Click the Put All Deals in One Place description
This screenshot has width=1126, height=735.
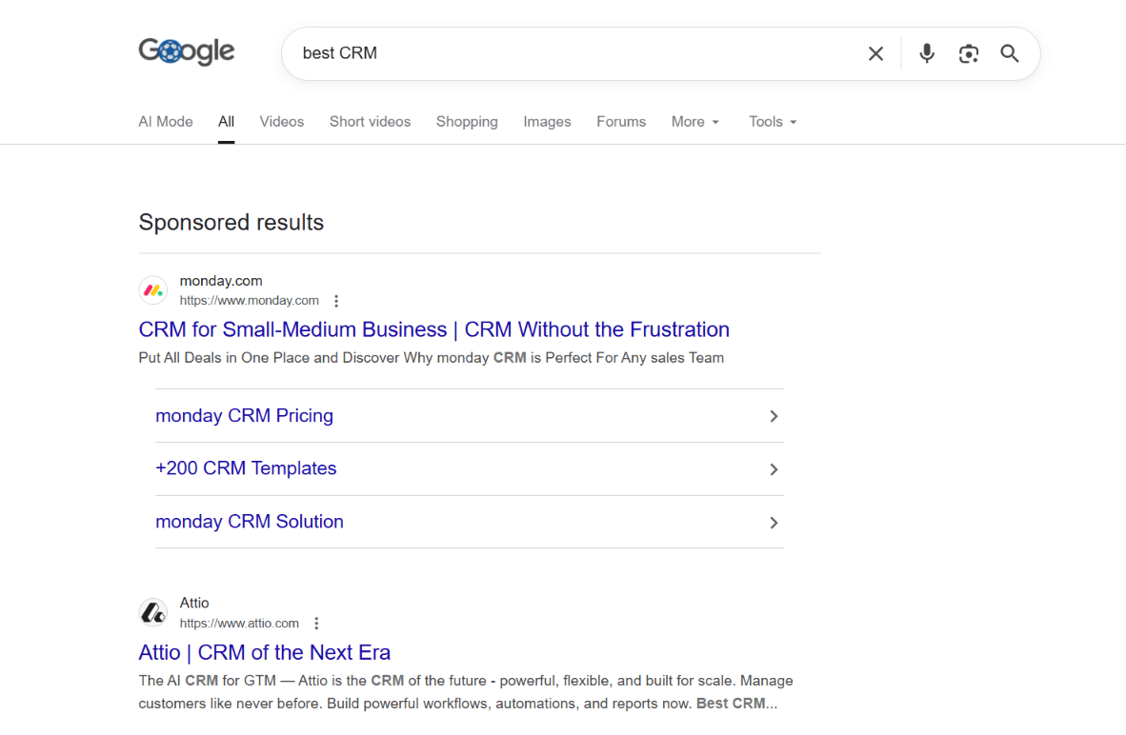(x=431, y=357)
